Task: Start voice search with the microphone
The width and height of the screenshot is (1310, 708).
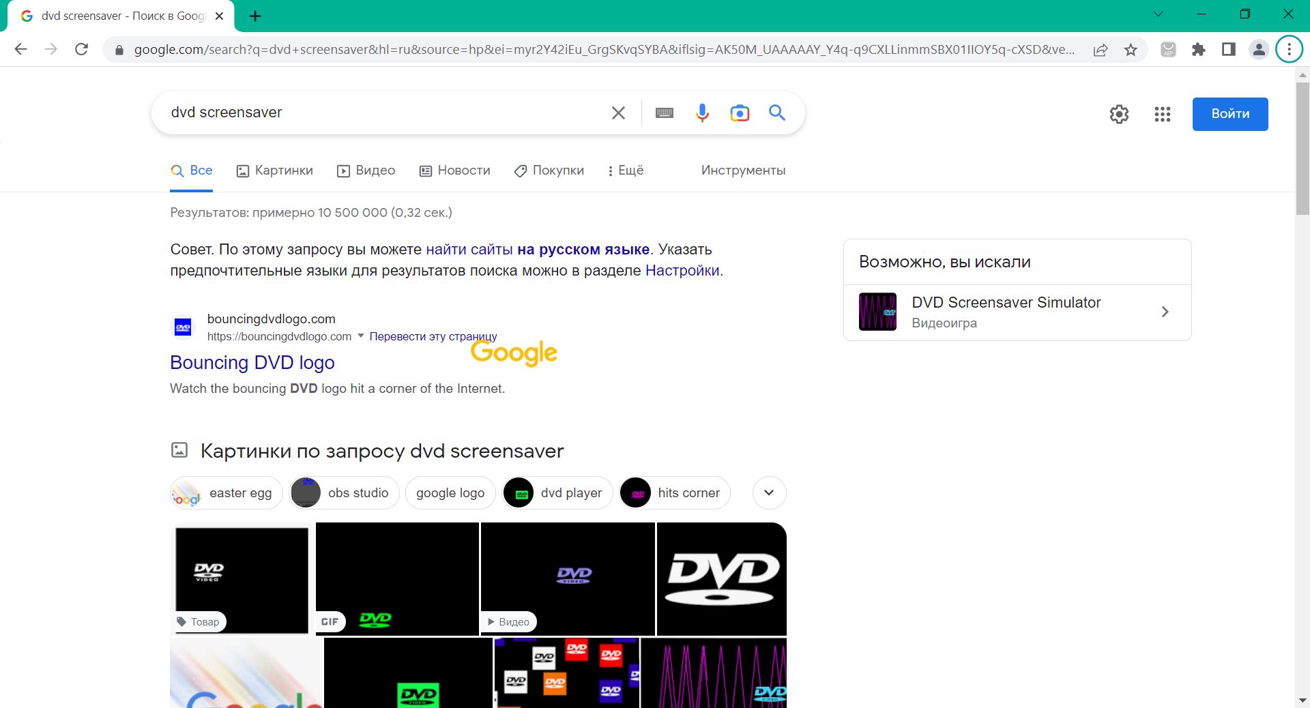Action: click(x=702, y=113)
